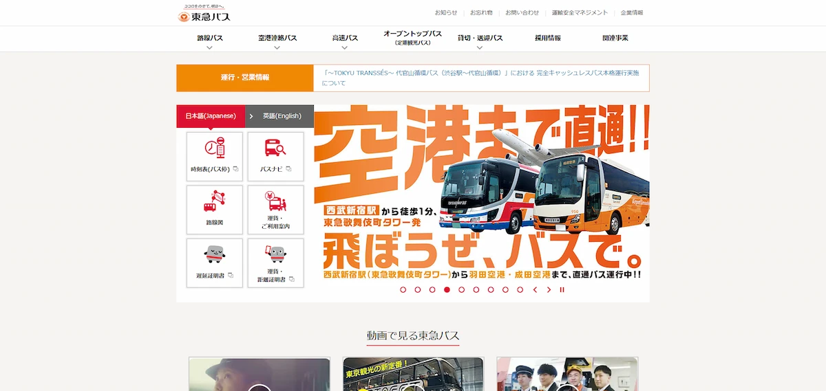The height and width of the screenshot is (391, 826).
Task: Open the 運賃・ご利用案内 fare guide tile
Action: [275, 210]
